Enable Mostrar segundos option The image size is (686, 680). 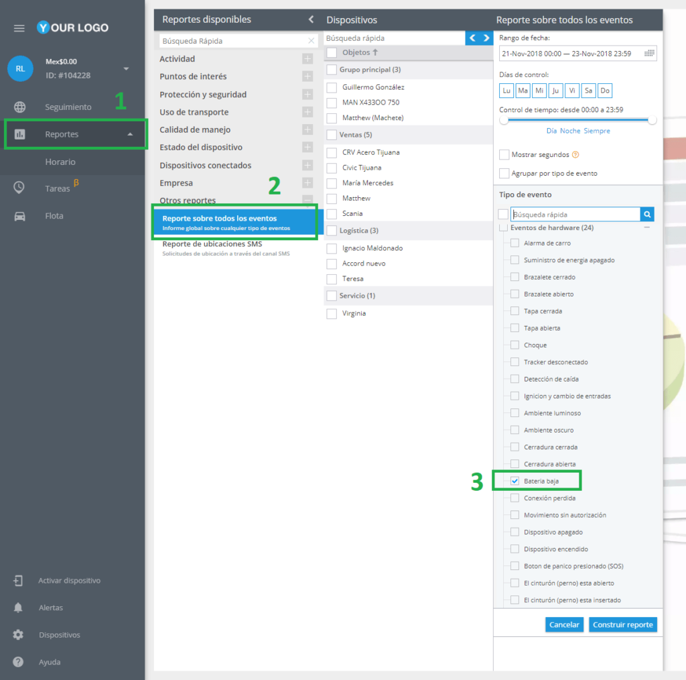pyautogui.click(x=504, y=154)
